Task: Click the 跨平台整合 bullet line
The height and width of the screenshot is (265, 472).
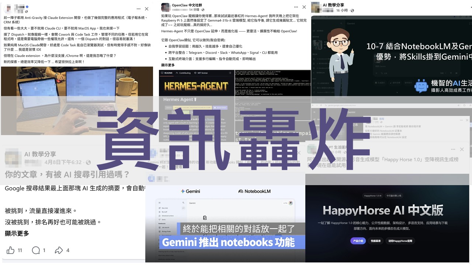Action: click(223, 53)
